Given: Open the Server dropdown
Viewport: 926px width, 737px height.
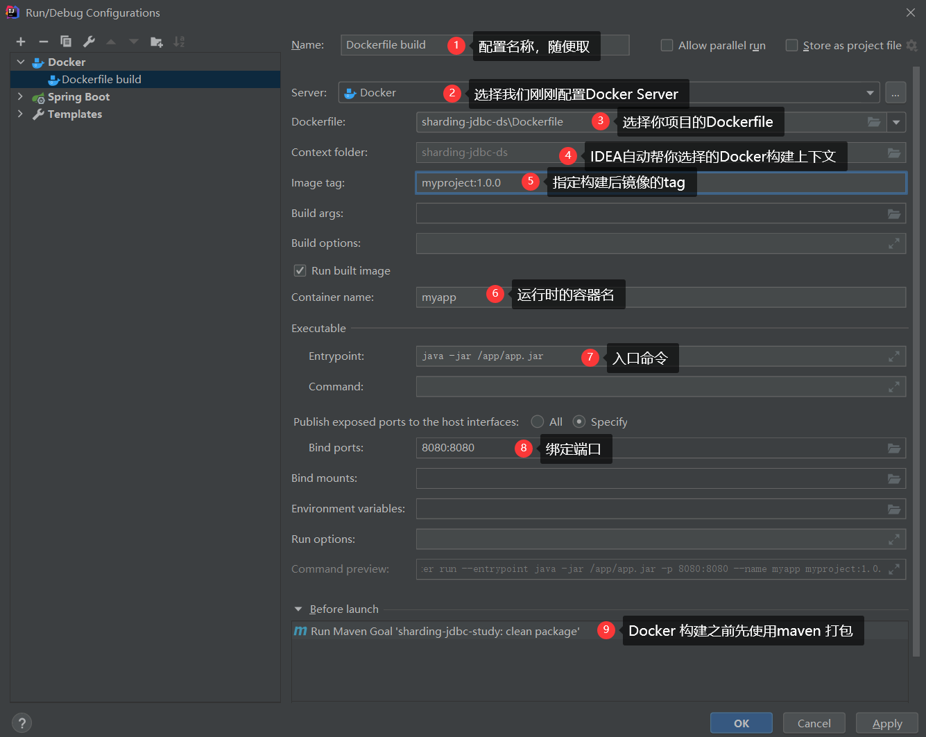Looking at the screenshot, I should click(x=870, y=92).
